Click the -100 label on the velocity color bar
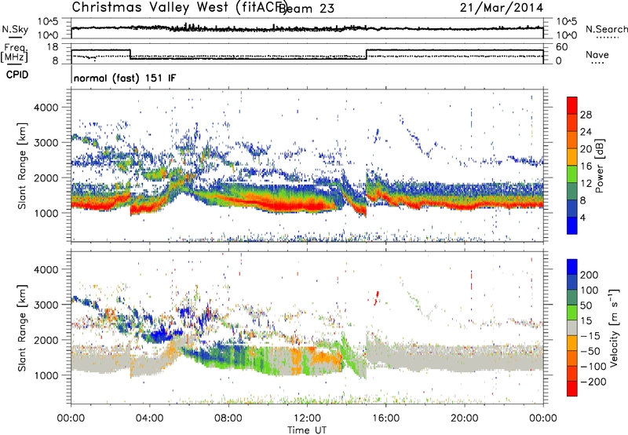Viewport: 628px width, 435px height. tap(593, 367)
